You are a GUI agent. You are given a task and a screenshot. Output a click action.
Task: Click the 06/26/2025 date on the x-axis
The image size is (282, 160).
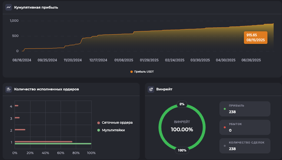[251, 60]
